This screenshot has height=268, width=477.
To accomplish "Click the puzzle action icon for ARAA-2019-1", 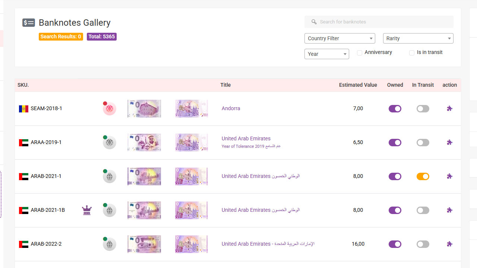I will [x=449, y=142].
